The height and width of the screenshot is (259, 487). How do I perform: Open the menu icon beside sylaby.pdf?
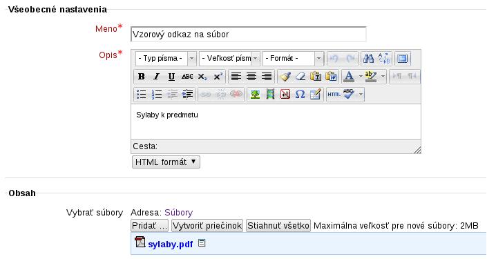point(202,243)
